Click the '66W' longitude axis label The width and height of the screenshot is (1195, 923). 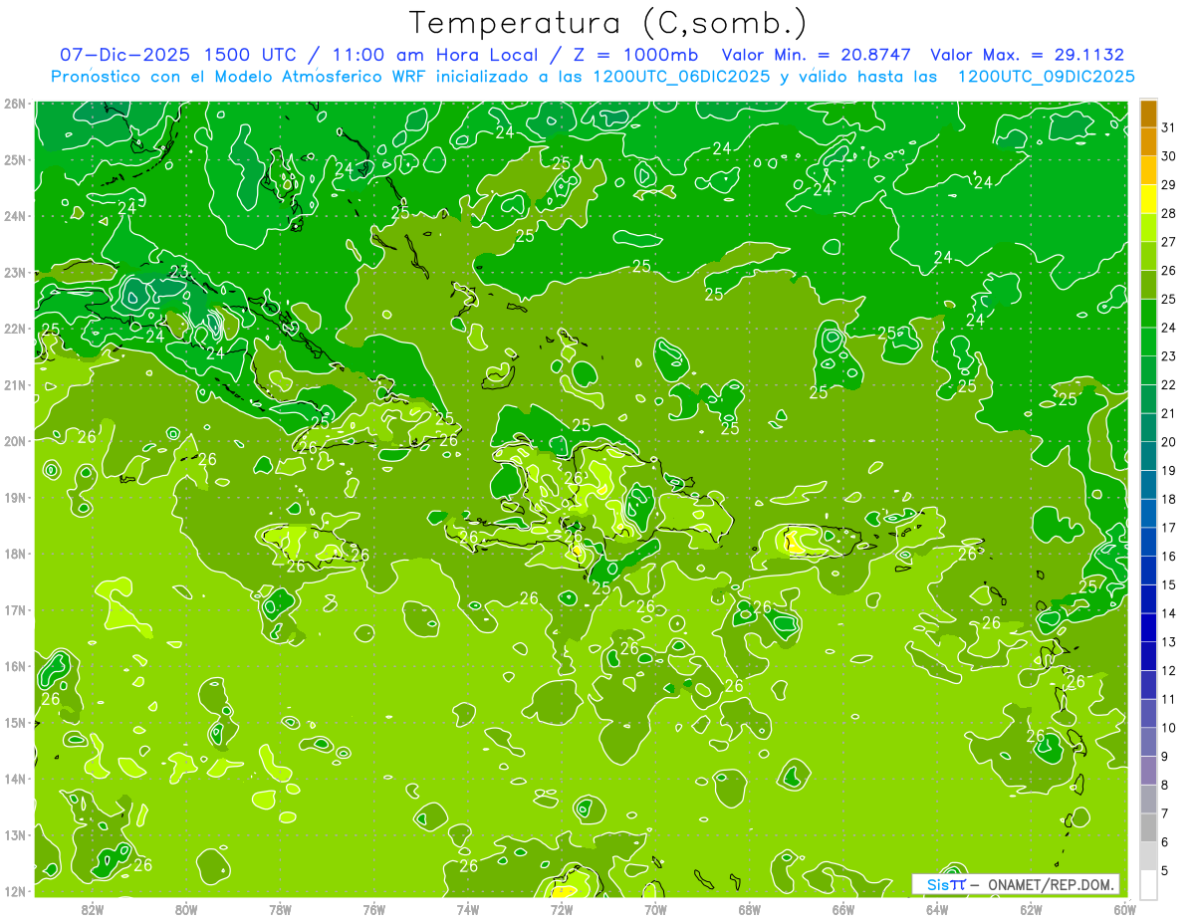tap(843, 909)
